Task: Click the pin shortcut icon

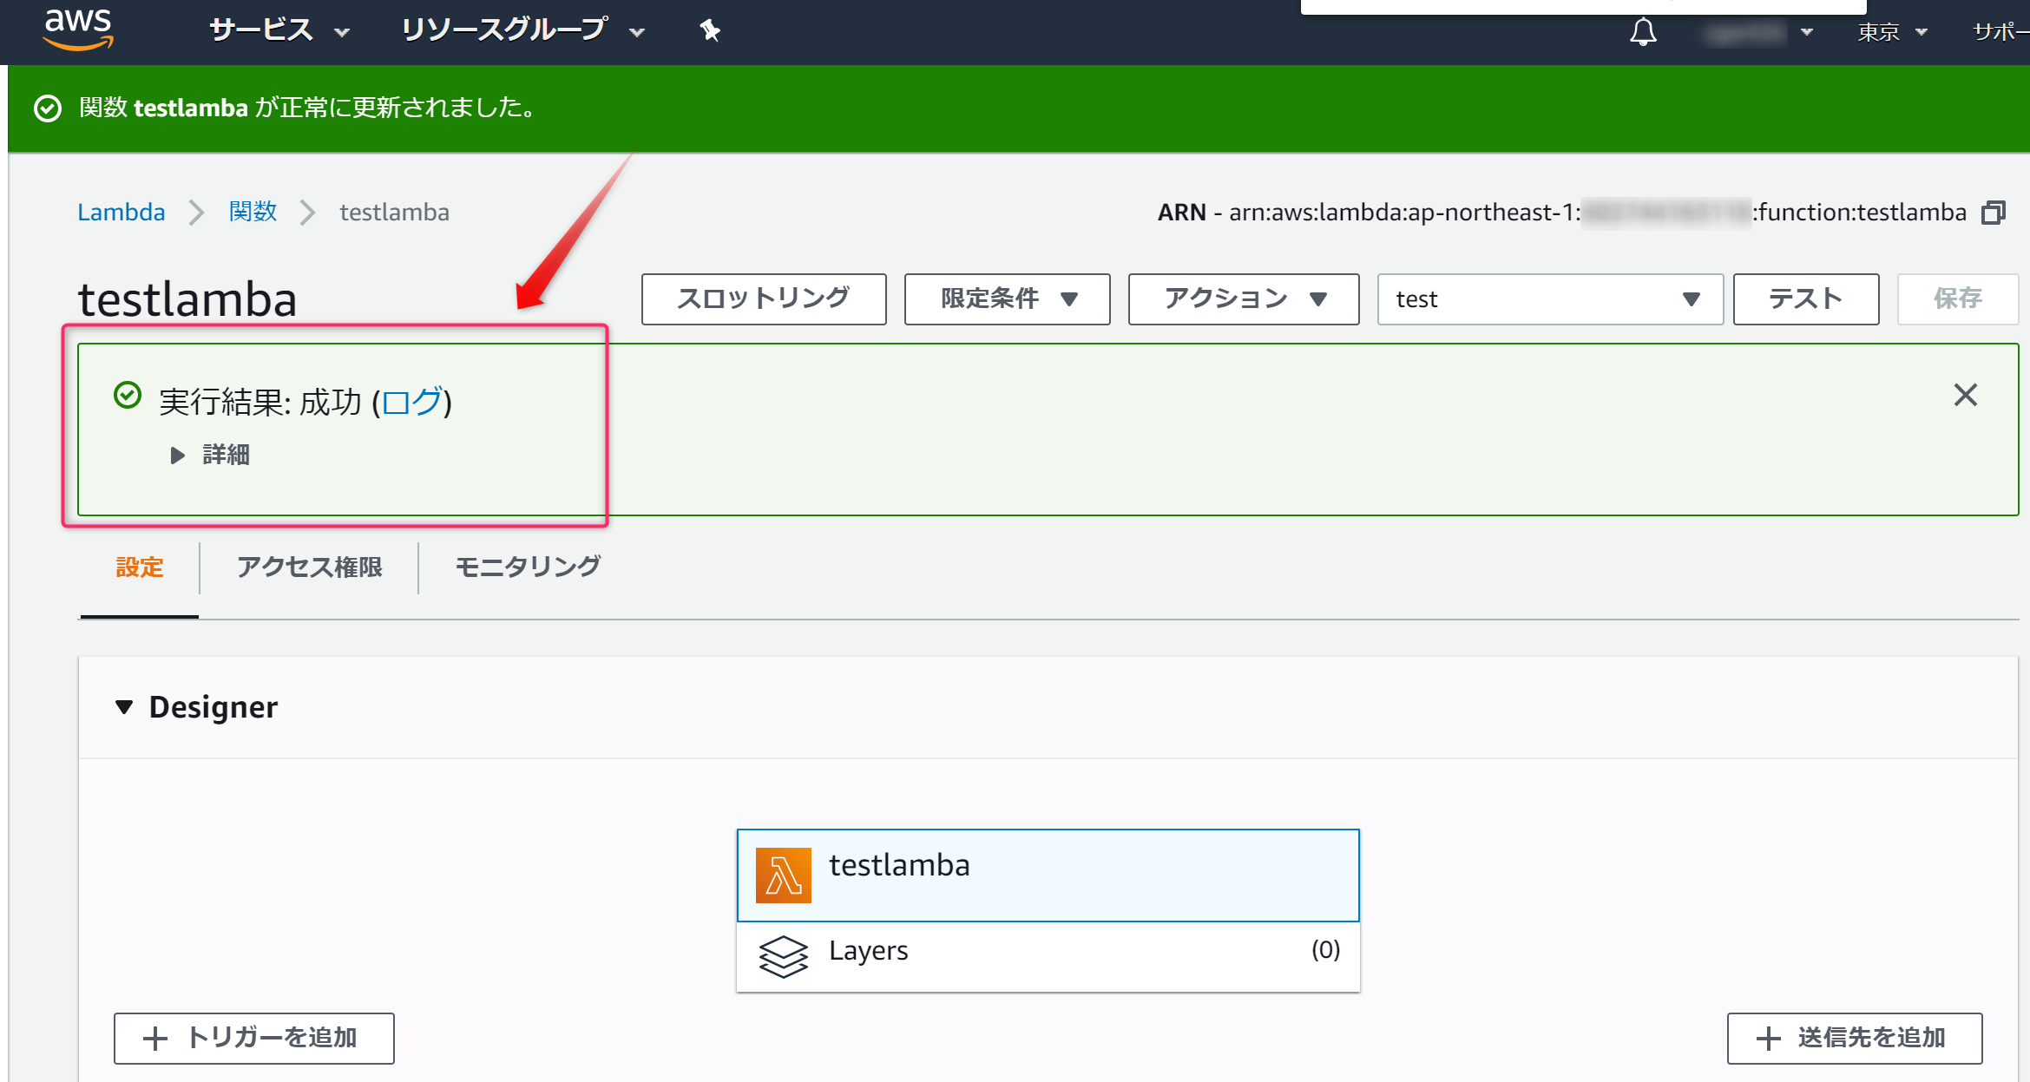Action: [710, 31]
